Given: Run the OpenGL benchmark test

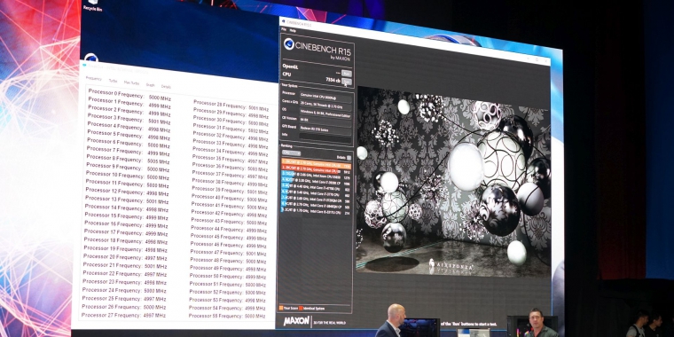Looking at the screenshot, I should coord(347,73).
